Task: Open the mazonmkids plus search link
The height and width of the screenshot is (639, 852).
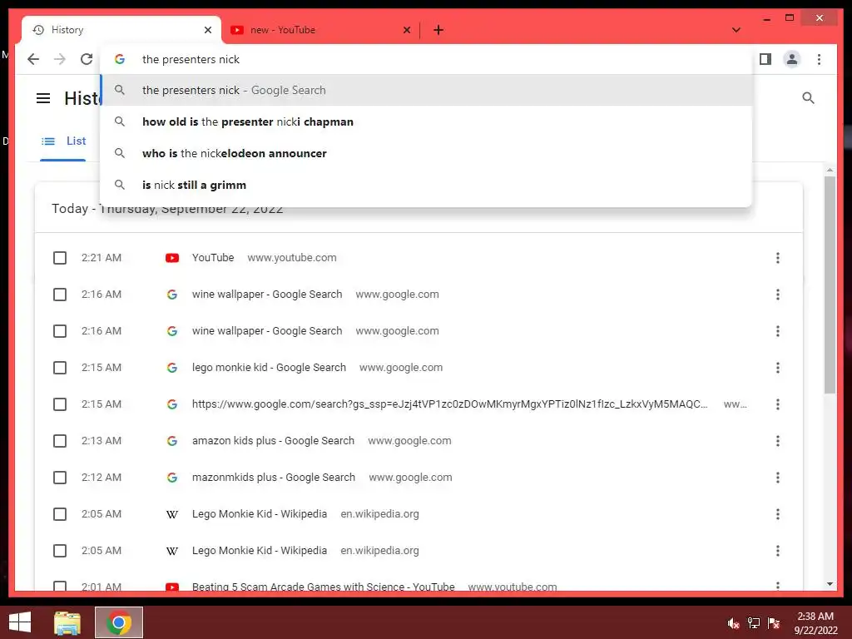Action: point(273,478)
